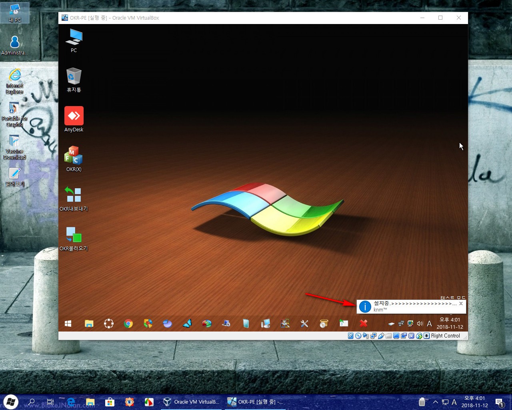The image size is (512, 410).
Task: Switch to Oracle VM VirtualBox taskbar button
Action: (192, 402)
